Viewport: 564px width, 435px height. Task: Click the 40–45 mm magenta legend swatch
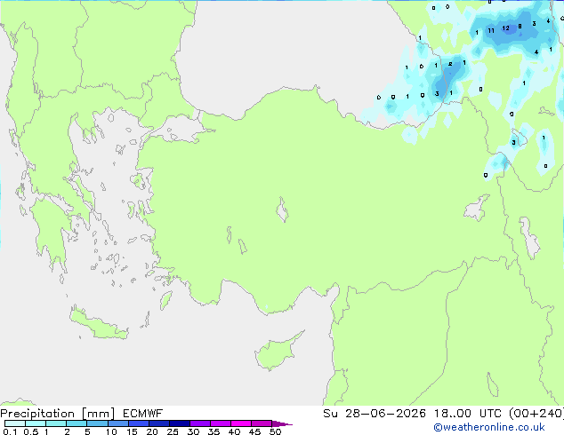point(241,423)
